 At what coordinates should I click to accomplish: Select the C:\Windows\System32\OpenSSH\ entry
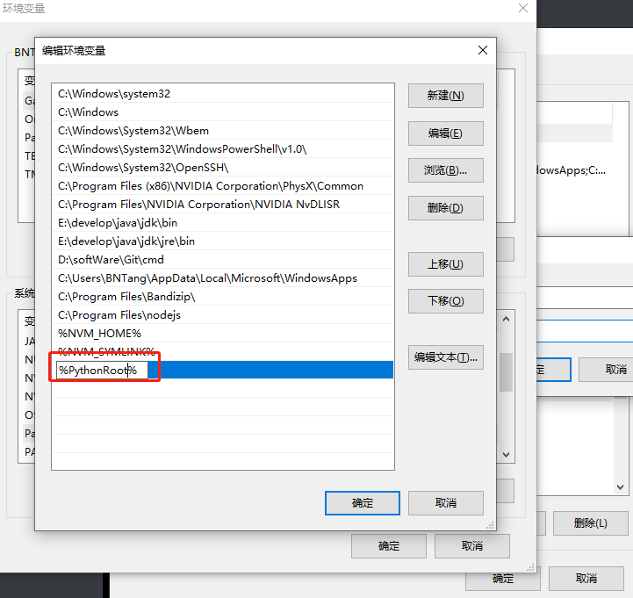(223, 168)
